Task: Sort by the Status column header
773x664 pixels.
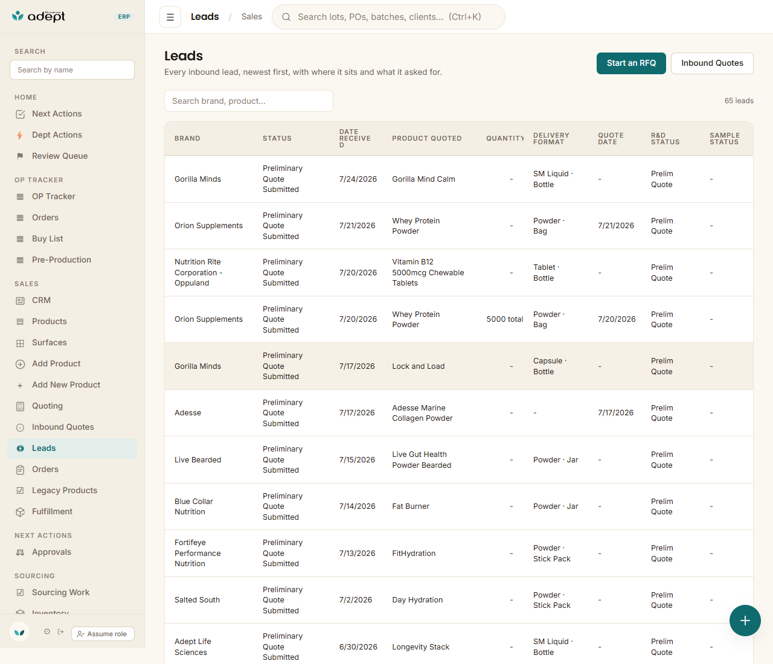Action: click(x=277, y=139)
